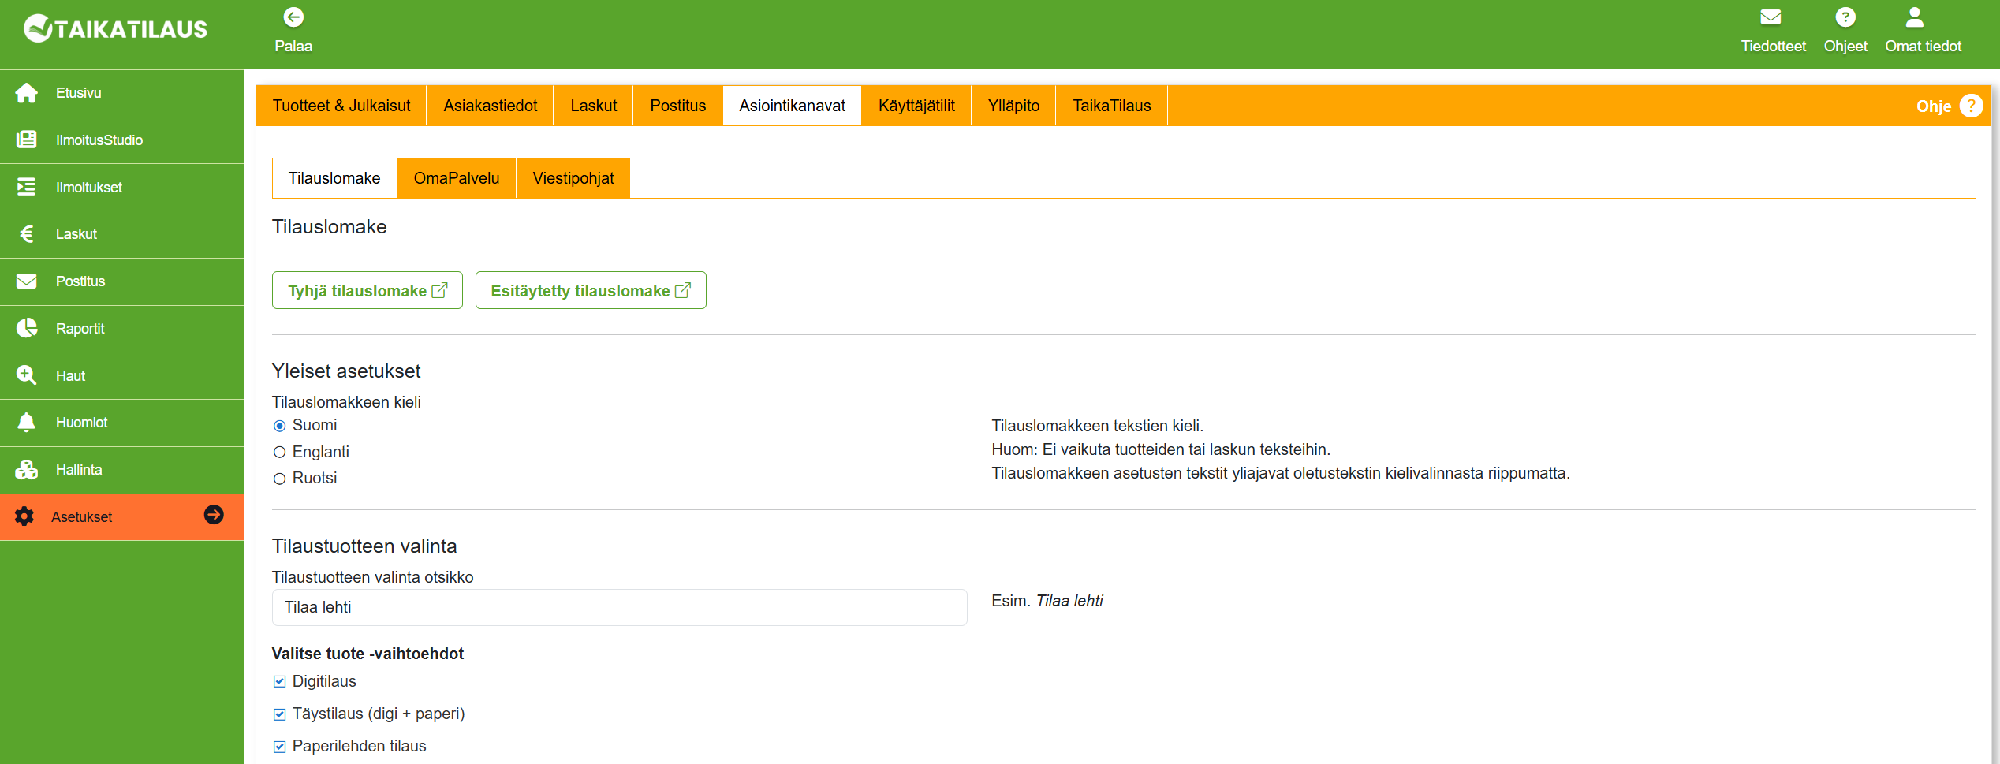
Task: Open IlmoitusStudio newspaper icon in sidebar
Action: coord(27,140)
